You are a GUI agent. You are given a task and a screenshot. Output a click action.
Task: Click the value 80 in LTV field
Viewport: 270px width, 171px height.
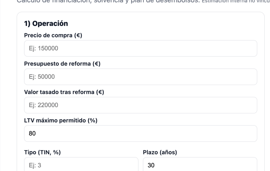pos(32,133)
